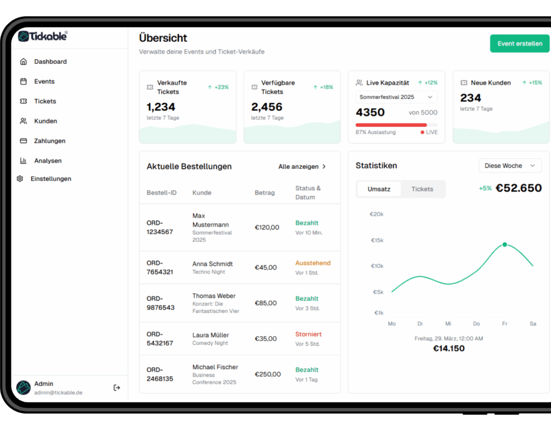The image size is (551, 431).
Task: Click the Friday data point on chart
Action: [505, 245]
